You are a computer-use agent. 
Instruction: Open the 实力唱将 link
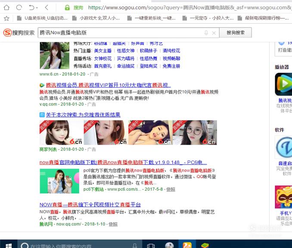[126, 59]
